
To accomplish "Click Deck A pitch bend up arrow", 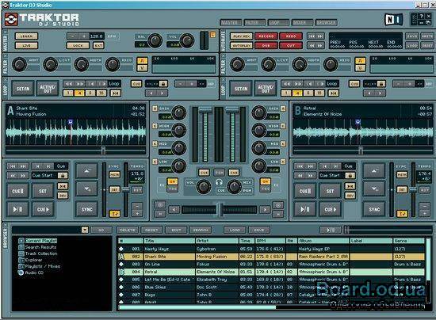I will click(86, 171).
